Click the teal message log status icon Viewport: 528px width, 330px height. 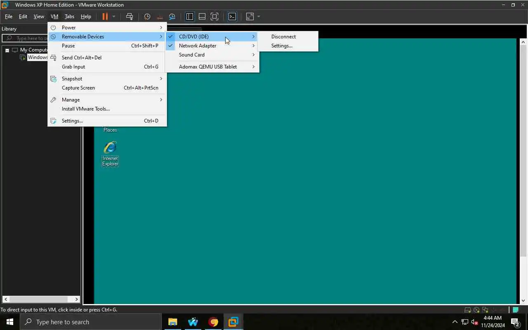coord(516,310)
